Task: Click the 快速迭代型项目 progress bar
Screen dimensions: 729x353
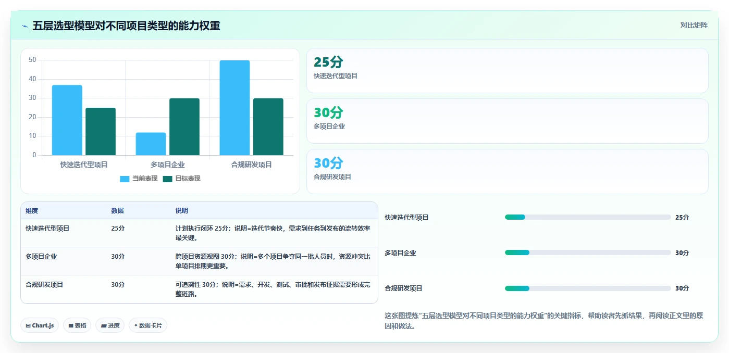Action: [x=588, y=217]
